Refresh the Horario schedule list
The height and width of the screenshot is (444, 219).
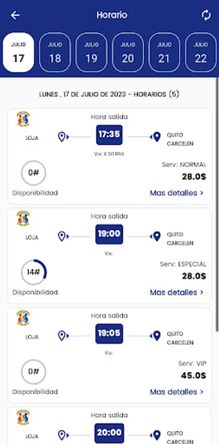[206, 15]
